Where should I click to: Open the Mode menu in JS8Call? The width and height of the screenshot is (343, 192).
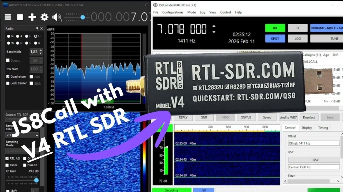pos(191,12)
